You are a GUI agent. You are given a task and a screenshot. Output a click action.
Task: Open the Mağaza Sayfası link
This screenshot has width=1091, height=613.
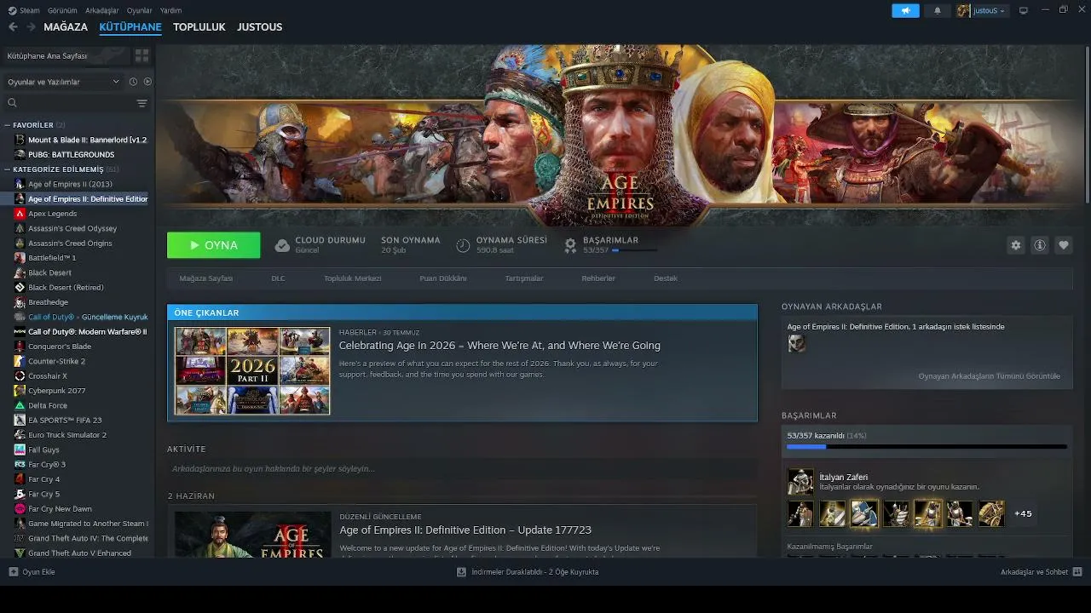coord(206,278)
